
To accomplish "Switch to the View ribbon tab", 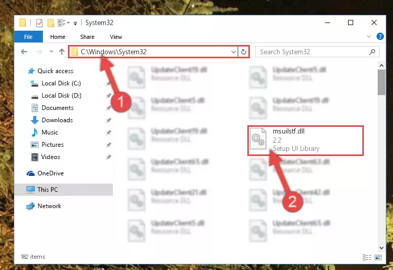I will tap(116, 37).
